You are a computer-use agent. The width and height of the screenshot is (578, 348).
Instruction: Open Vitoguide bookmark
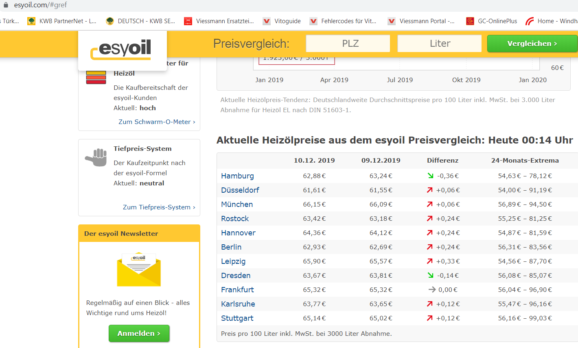[282, 21]
